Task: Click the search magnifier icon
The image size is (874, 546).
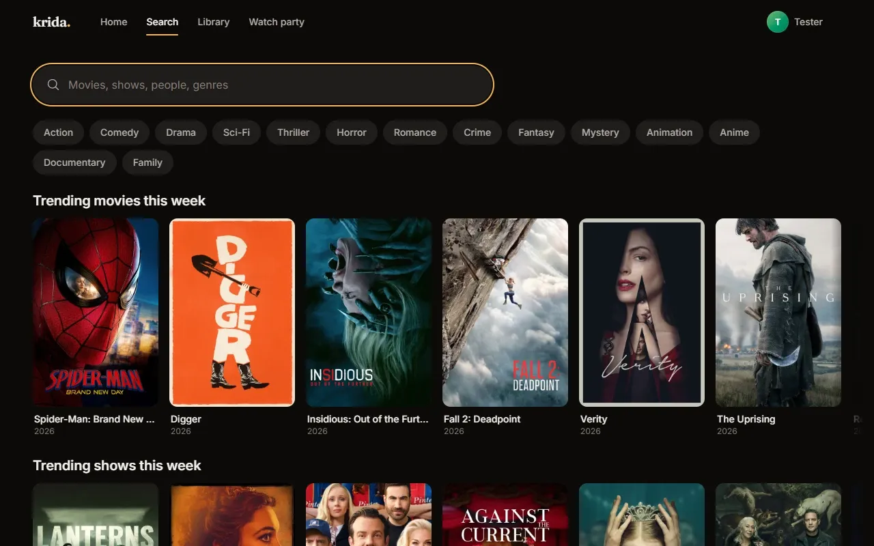Action: (53, 85)
